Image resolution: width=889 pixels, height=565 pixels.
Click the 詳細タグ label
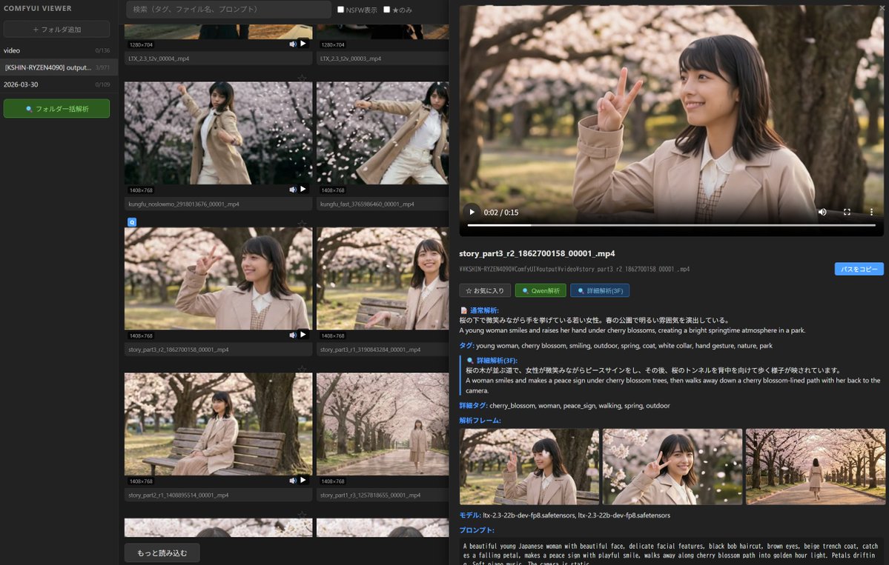click(473, 405)
